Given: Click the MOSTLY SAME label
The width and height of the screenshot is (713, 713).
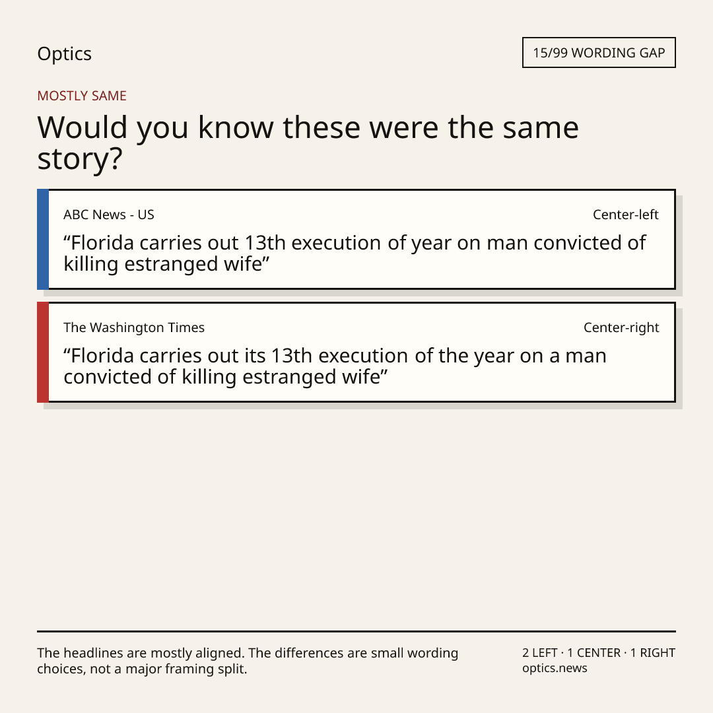Looking at the screenshot, I should pos(82,96).
